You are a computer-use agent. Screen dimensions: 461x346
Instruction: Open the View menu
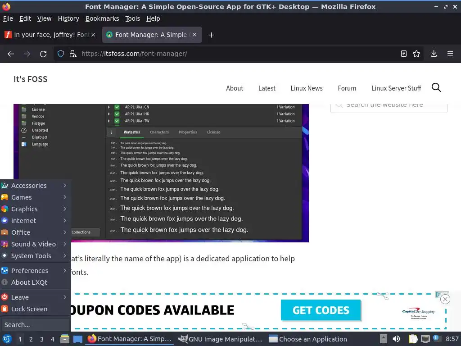(44, 18)
